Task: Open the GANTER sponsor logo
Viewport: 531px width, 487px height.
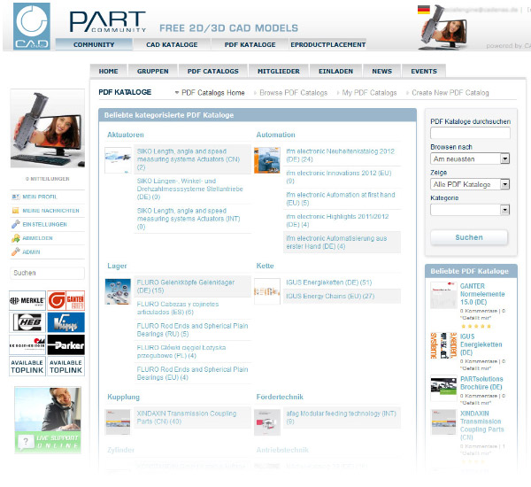Action: pyautogui.click(x=66, y=300)
